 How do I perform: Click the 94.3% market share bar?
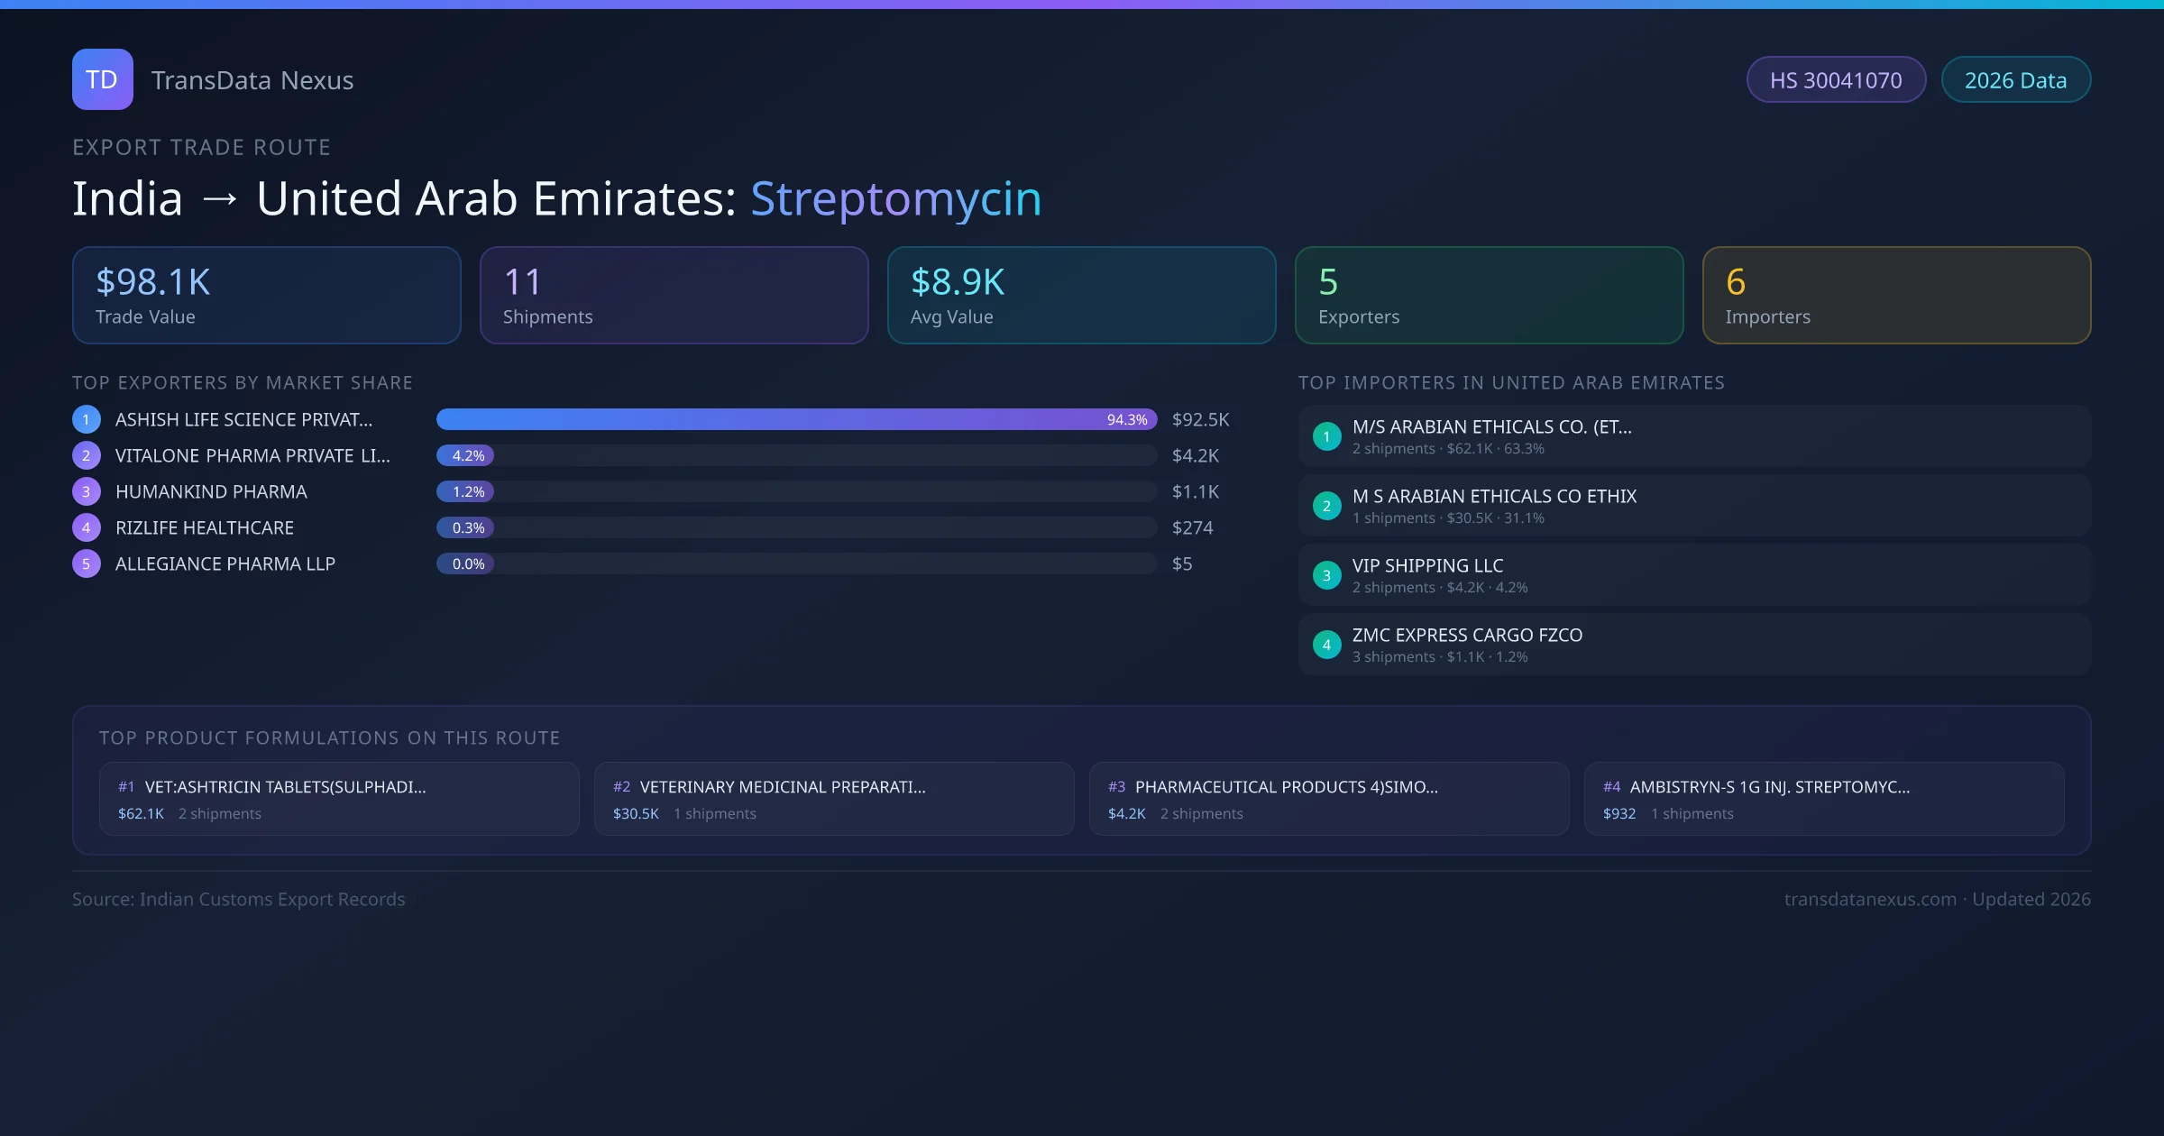click(795, 419)
